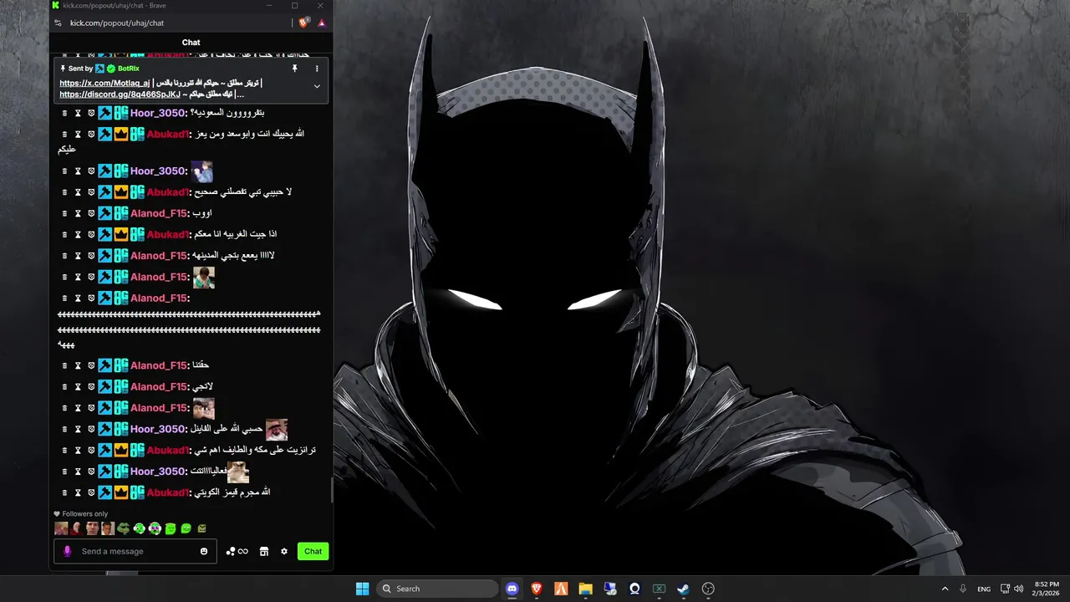The image size is (1070, 602).
Task: Ban Alanod_F15 via shield icon on 'اووب' row
Action: coord(91,213)
